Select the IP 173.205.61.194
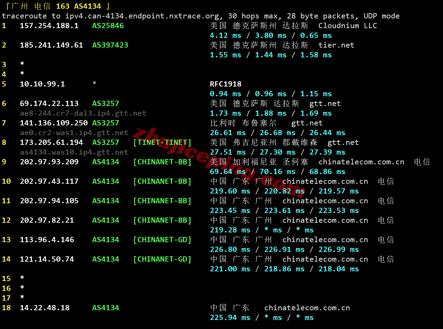Image resolution: width=443 pixels, height=329 pixels. 52,142
